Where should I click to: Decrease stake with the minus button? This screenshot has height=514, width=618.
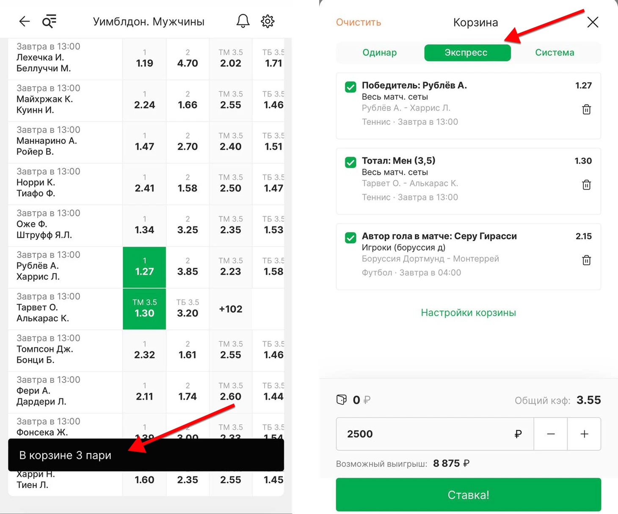point(551,434)
